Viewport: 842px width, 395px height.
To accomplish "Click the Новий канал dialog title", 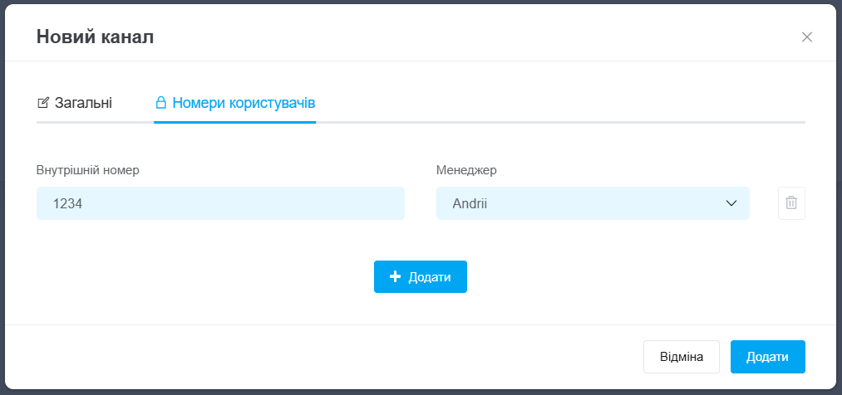I will [95, 37].
